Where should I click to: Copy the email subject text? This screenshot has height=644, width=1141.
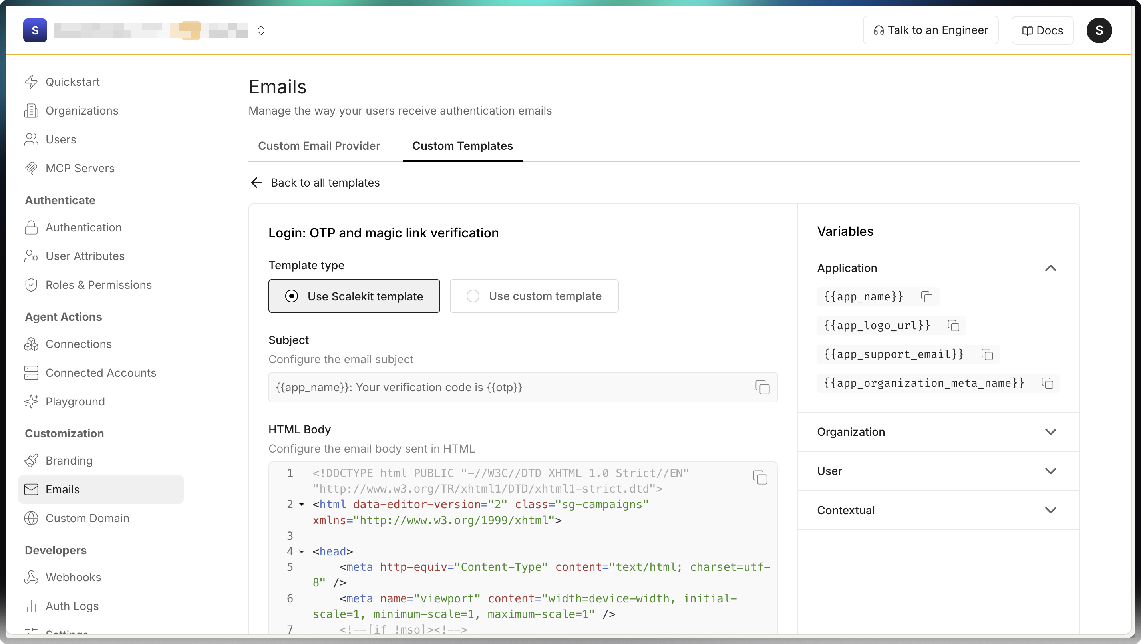(x=762, y=387)
